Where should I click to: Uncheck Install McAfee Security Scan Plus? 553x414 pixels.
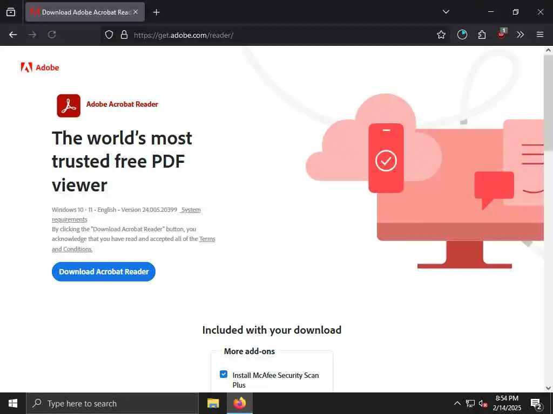point(224,374)
